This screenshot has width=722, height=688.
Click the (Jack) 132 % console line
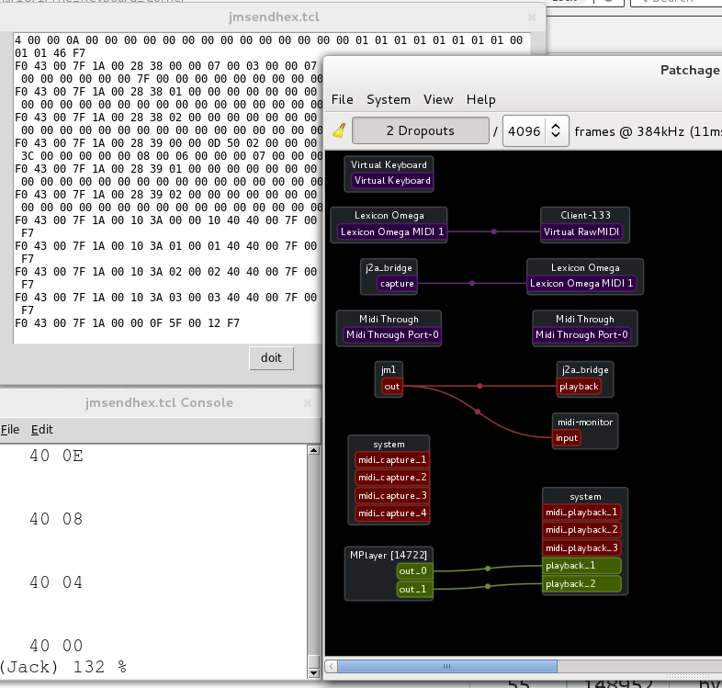point(63,667)
